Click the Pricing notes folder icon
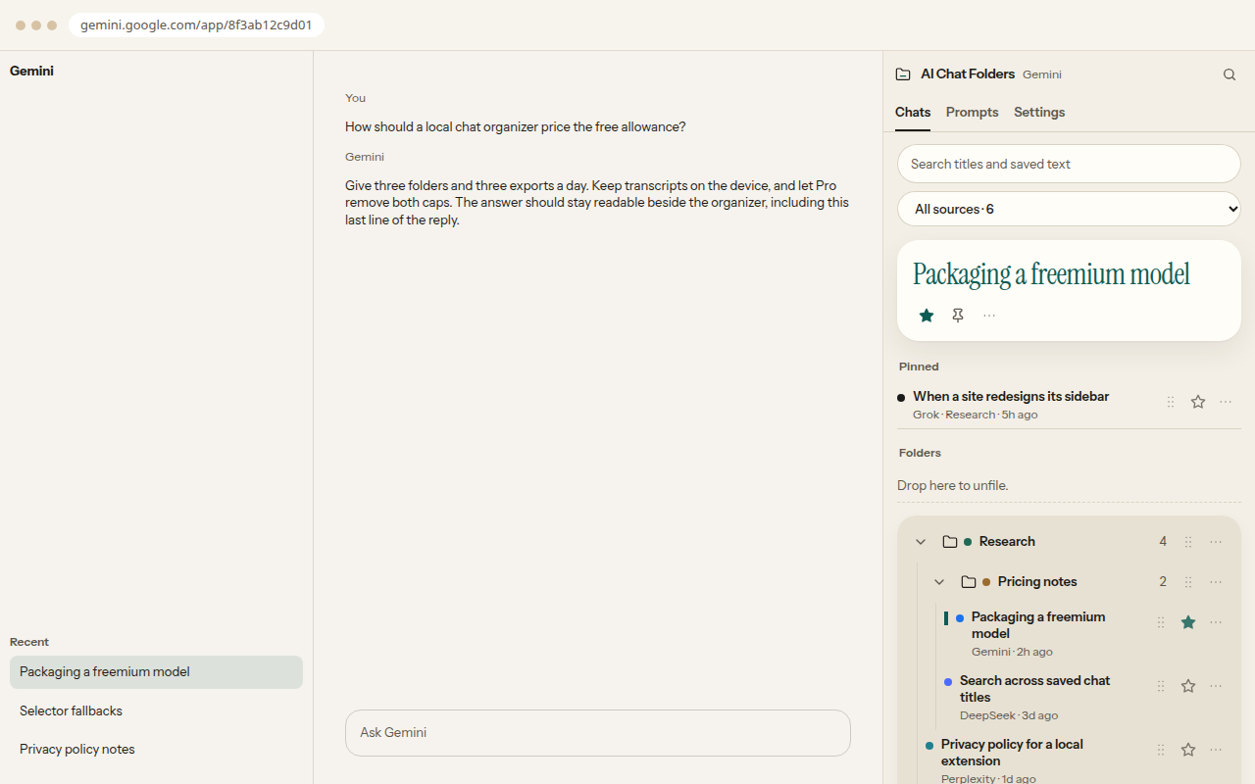Screen dimensions: 1255x784 [969, 582]
